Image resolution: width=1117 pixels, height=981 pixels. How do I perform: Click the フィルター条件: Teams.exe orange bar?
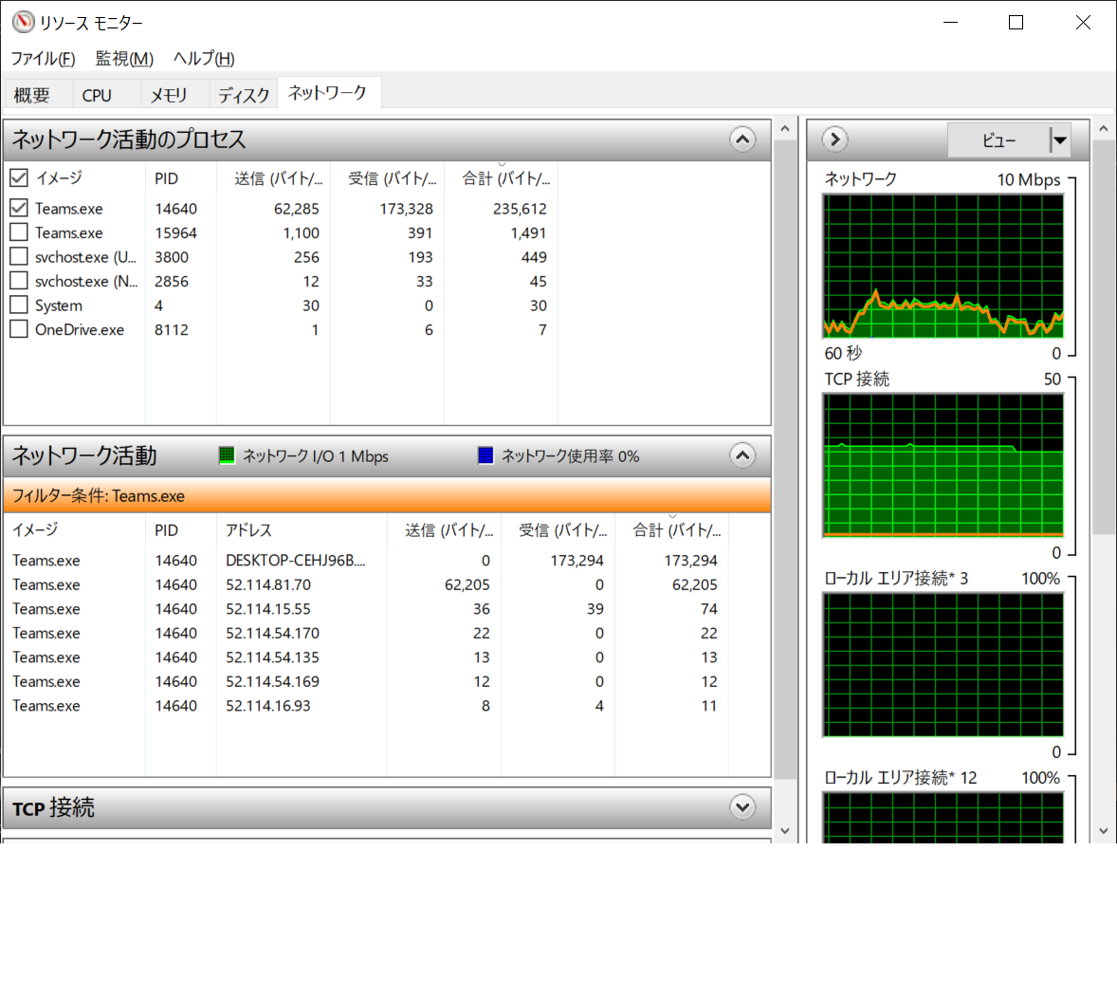click(387, 495)
